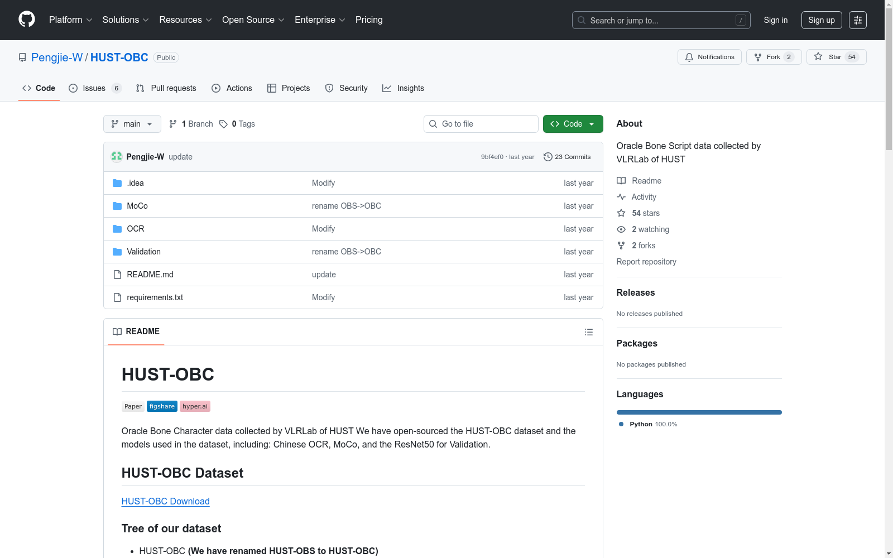Click the forks icon in About
This screenshot has width=893, height=558.
click(x=621, y=246)
